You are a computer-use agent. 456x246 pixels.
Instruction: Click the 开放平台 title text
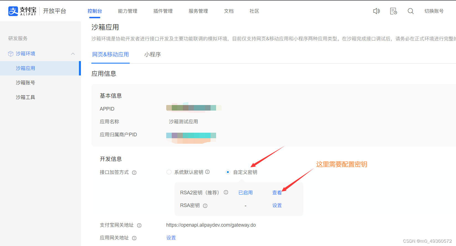tap(55, 11)
